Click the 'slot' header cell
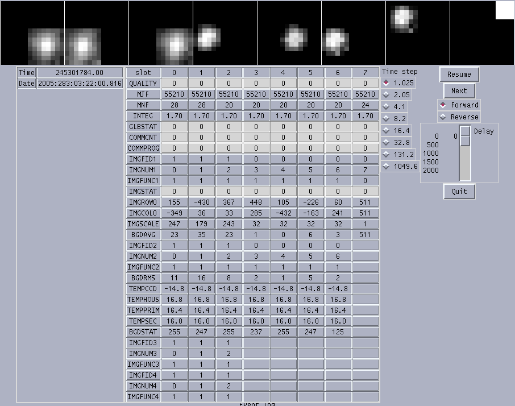 coord(143,73)
